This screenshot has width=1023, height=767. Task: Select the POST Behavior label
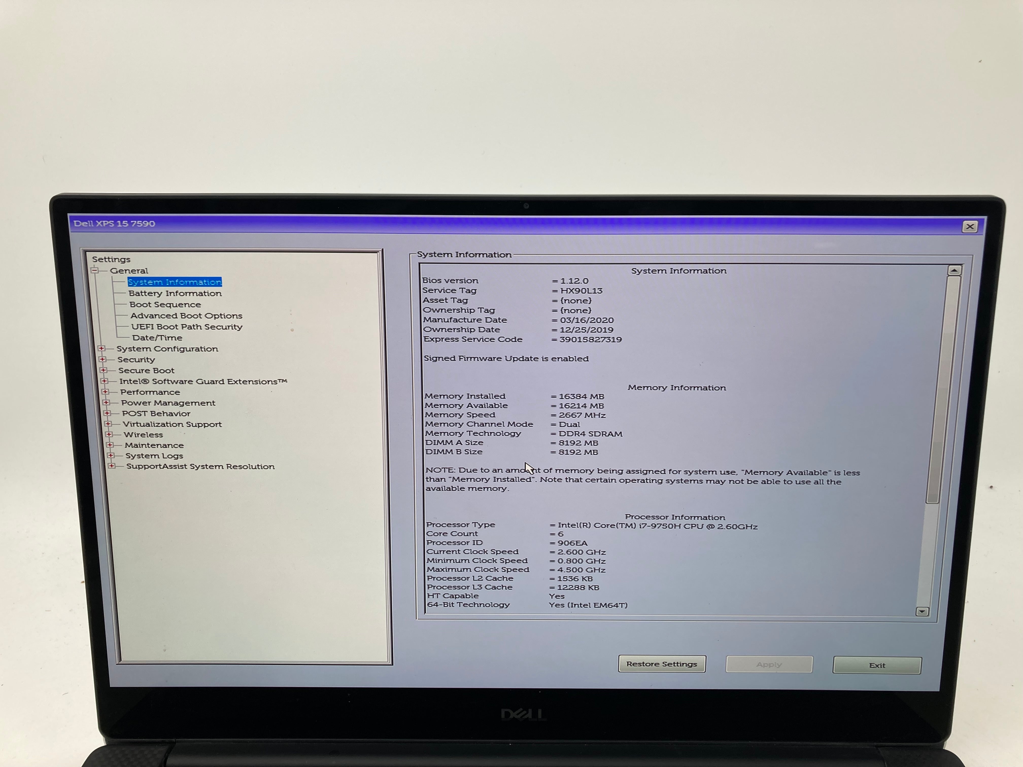(156, 414)
